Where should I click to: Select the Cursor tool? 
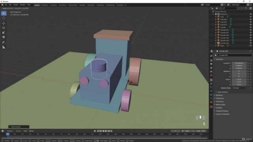point(4,18)
